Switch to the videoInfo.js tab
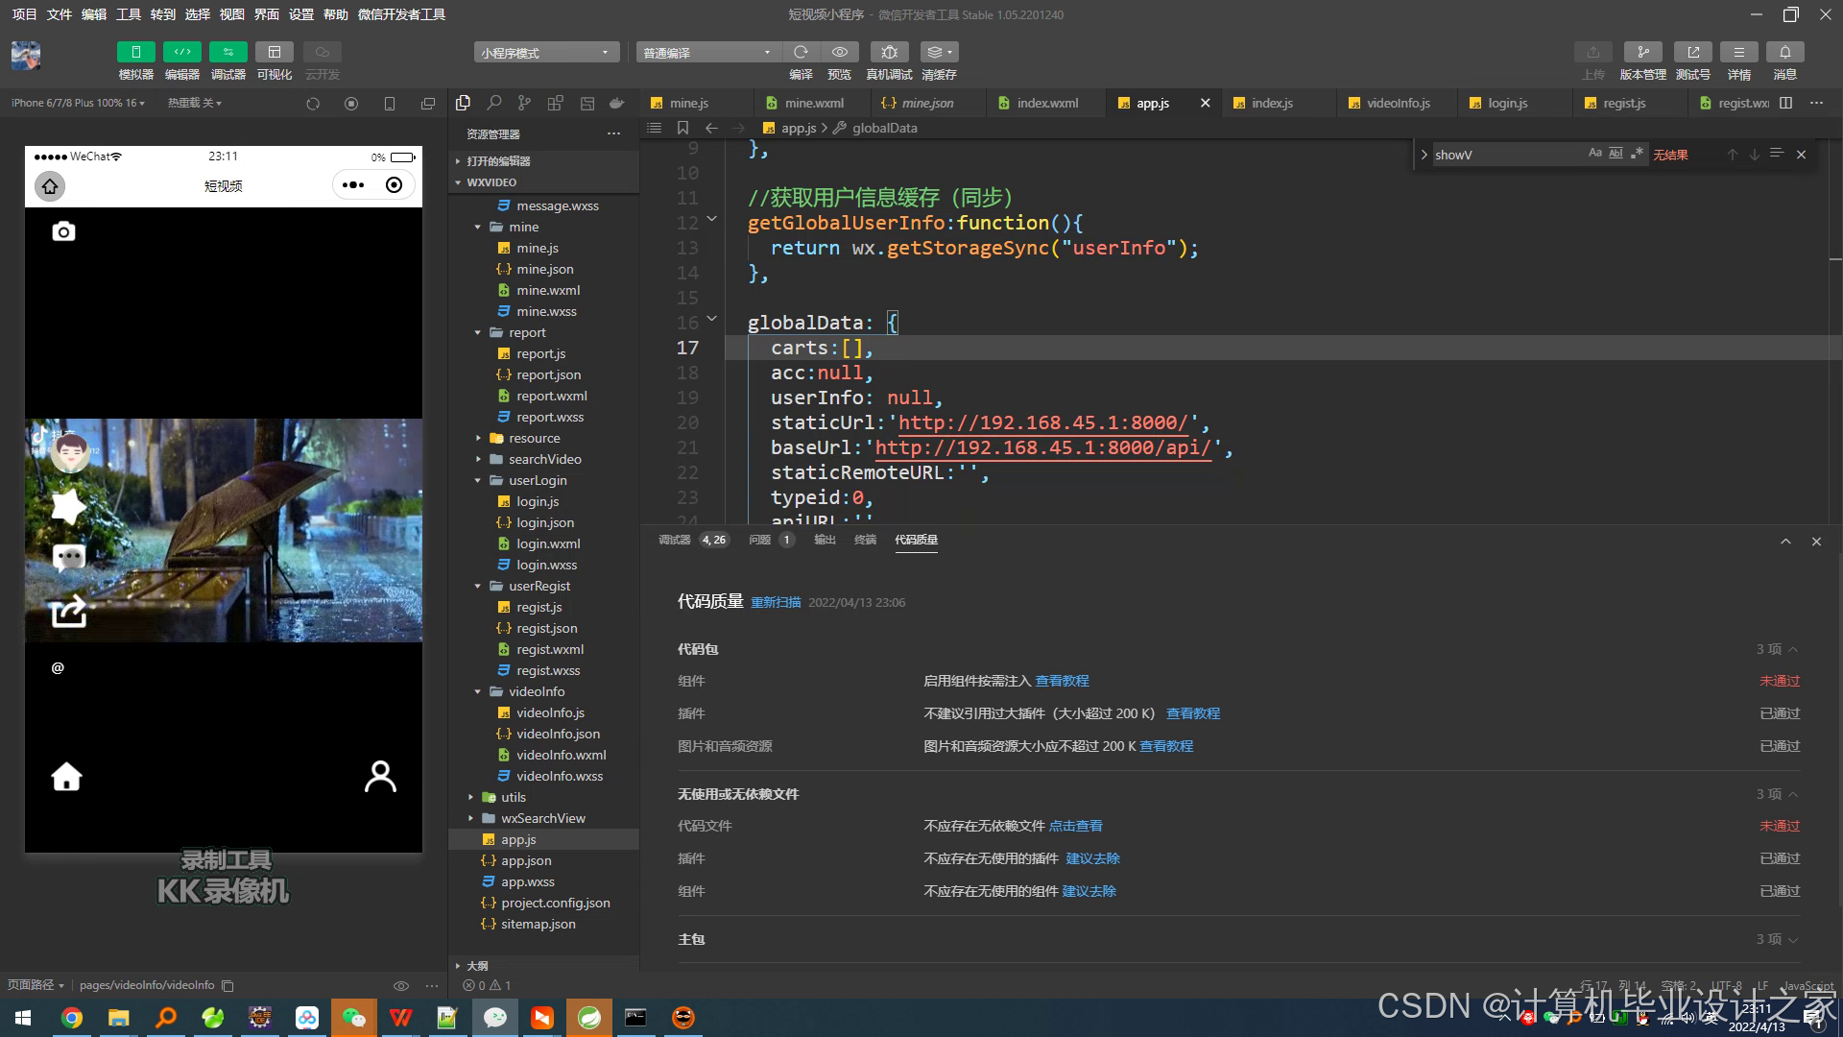1843x1037 pixels. 1398,103
